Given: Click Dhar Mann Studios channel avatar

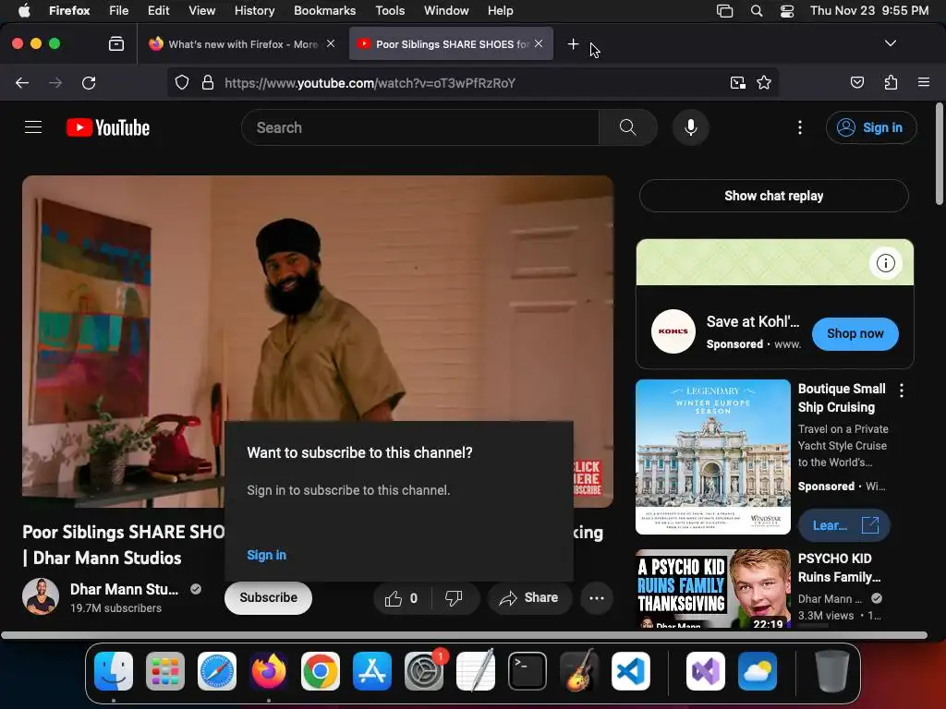Looking at the screenshot, I should [41, 597].
